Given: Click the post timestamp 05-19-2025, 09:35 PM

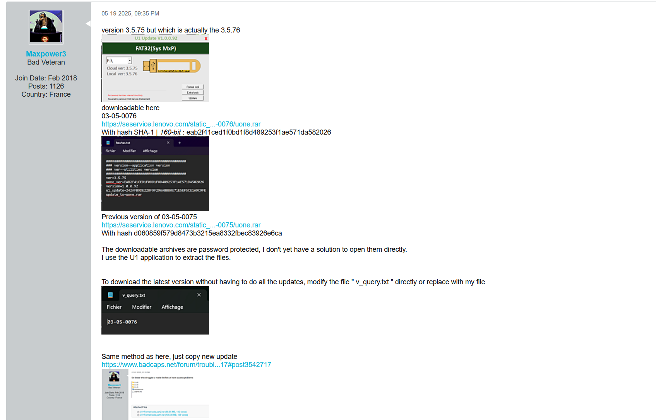Looking at the screenshot, I should point(130,14).
